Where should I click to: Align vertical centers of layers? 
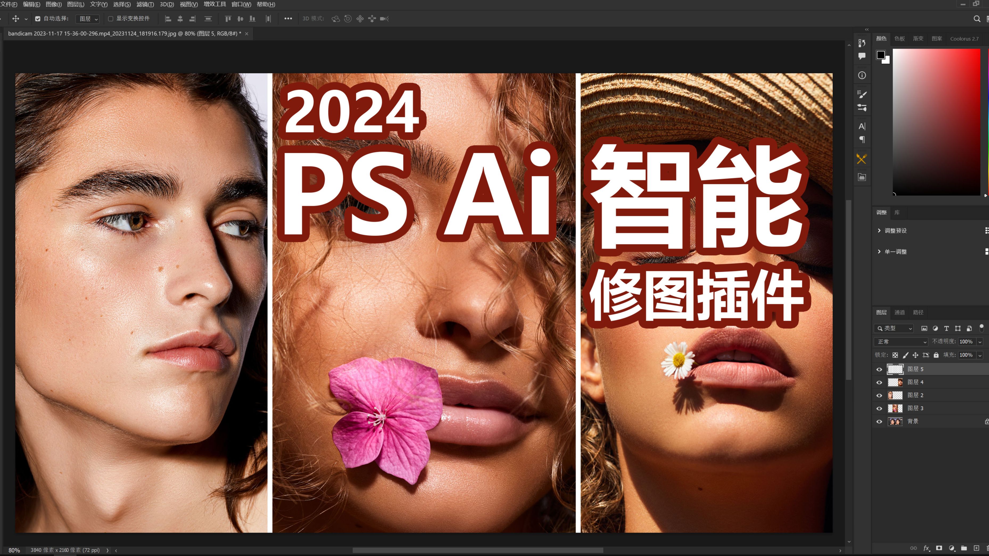240,18
